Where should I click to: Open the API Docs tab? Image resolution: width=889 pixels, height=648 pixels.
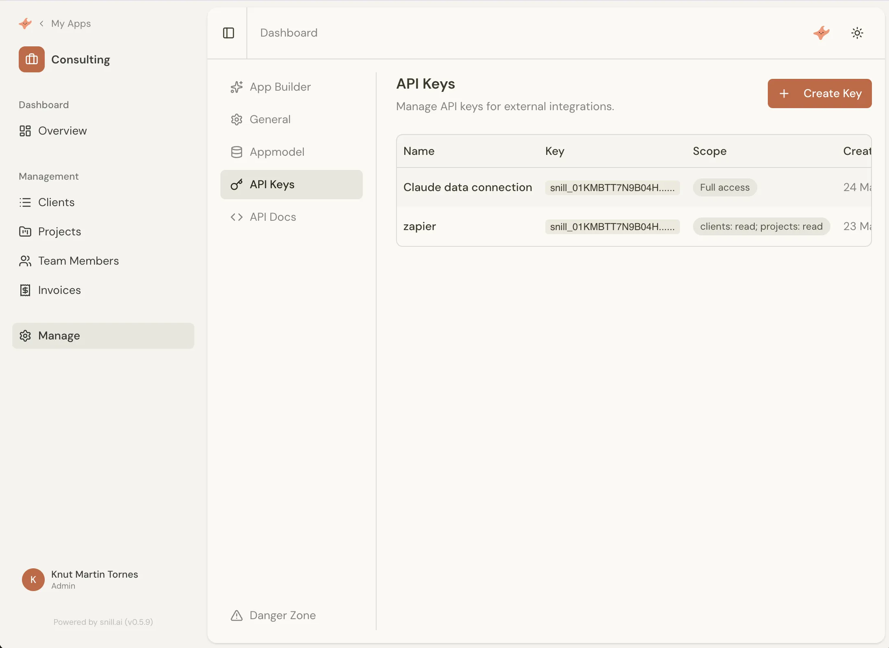(x=272, y=217)
